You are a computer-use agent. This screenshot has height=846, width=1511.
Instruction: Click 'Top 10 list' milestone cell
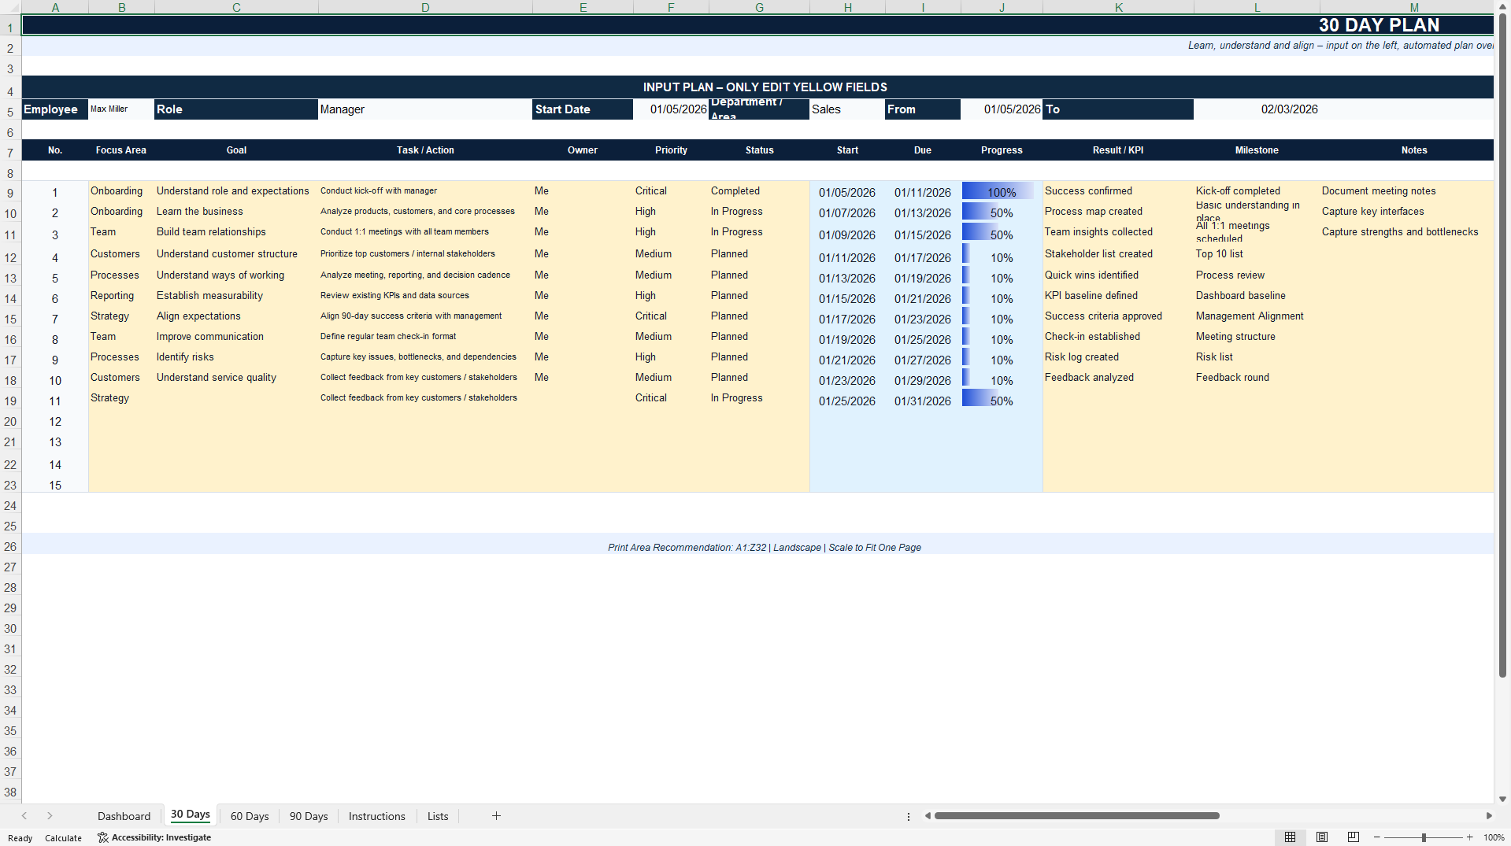pos(1257,254)
